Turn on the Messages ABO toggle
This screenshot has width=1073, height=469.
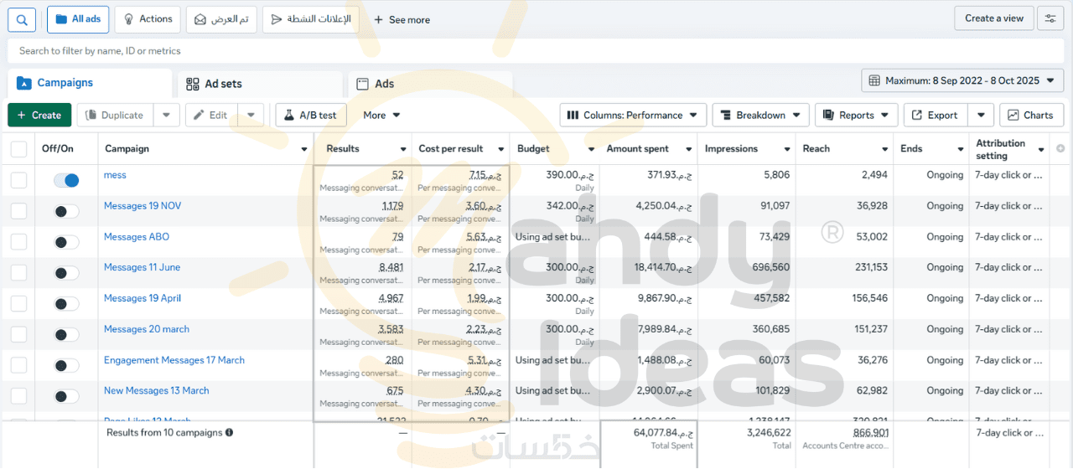[x=66, y=242]
